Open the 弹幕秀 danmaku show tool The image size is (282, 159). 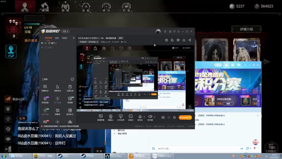[x=57, y=112]
